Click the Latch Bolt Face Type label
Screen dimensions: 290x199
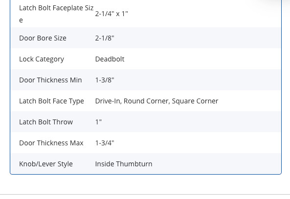52,101
